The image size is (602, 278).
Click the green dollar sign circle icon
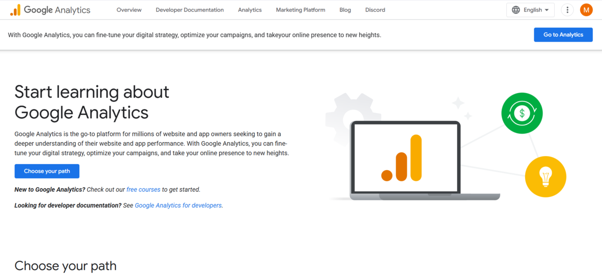click(x=522, y=113)
